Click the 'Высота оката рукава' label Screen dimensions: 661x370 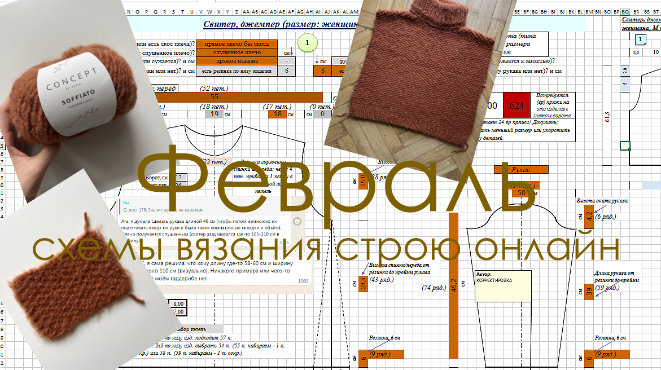(602, 201)
